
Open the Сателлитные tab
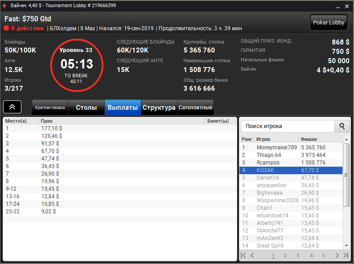coord(195,108)
